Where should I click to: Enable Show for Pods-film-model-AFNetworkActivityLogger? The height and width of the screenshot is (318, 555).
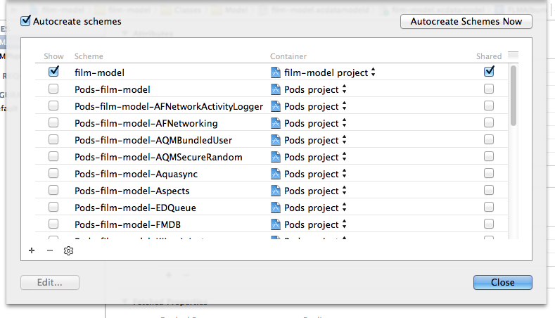[53, 106]
